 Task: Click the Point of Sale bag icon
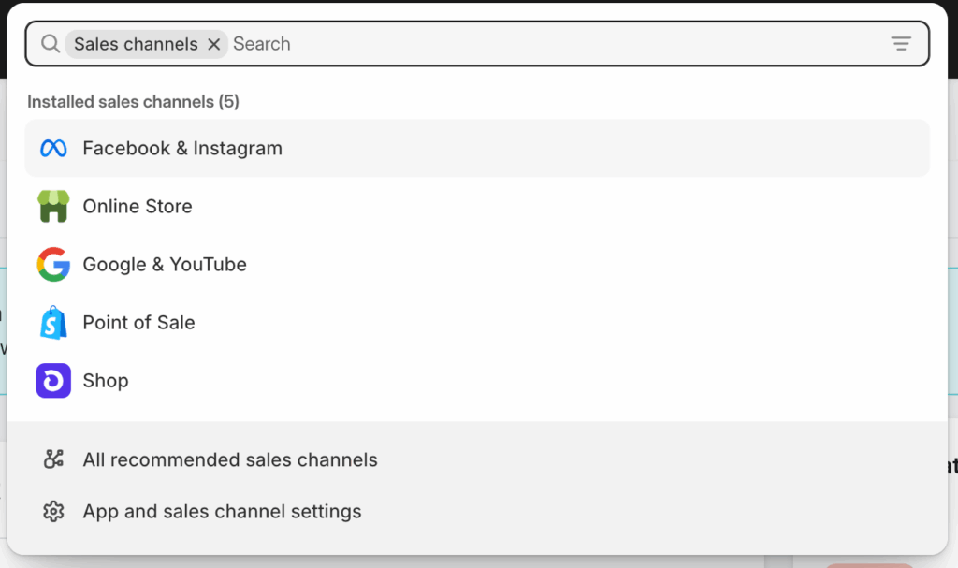pos(53,323)
